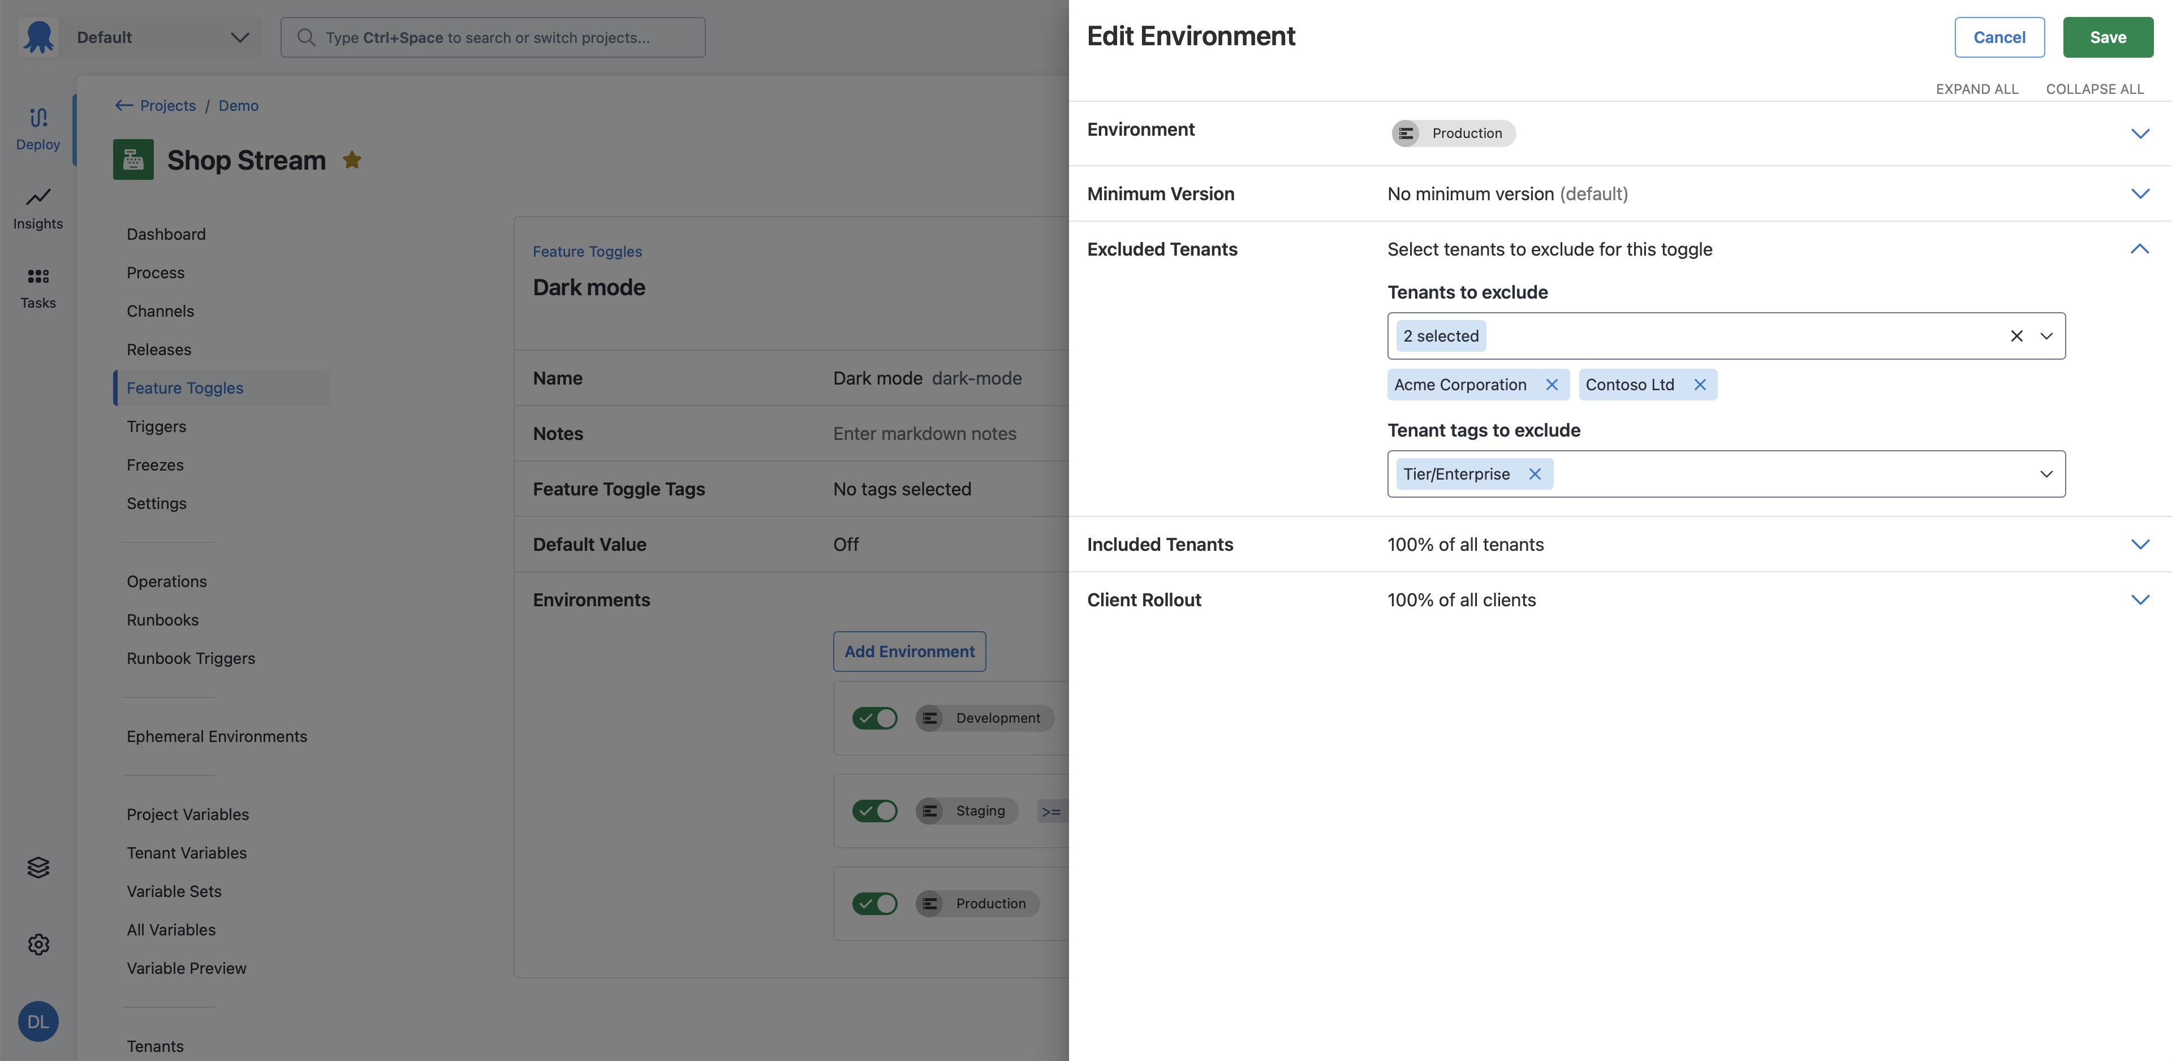Toggle the Staging environment switch
Screen dimensions: 2172x1061
[x=874, y=810]
